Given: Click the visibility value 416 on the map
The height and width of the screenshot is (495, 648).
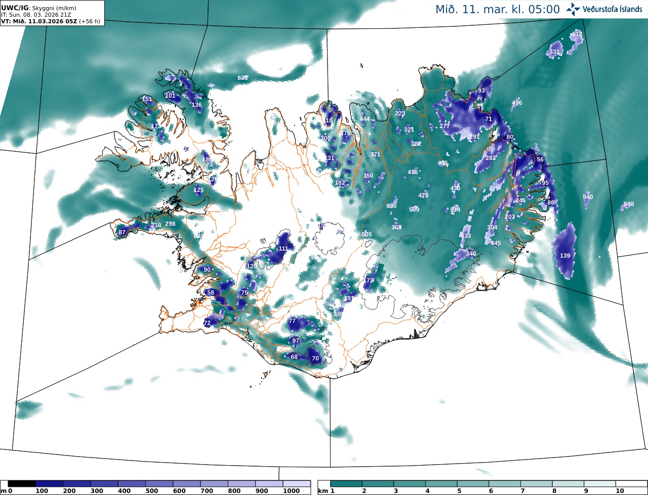Looking at the screenshot, I should tap(413, 172).
